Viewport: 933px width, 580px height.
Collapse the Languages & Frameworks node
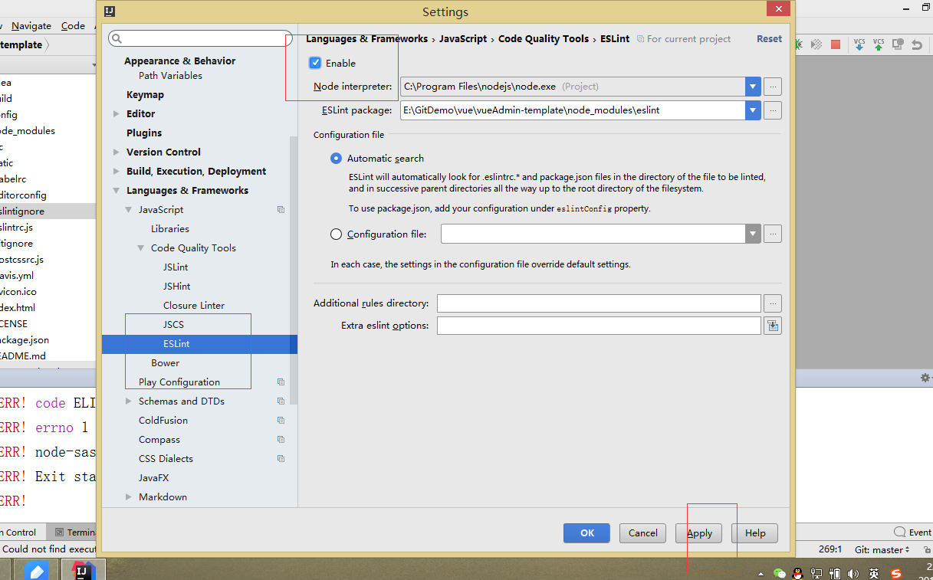tap(117, 191)
